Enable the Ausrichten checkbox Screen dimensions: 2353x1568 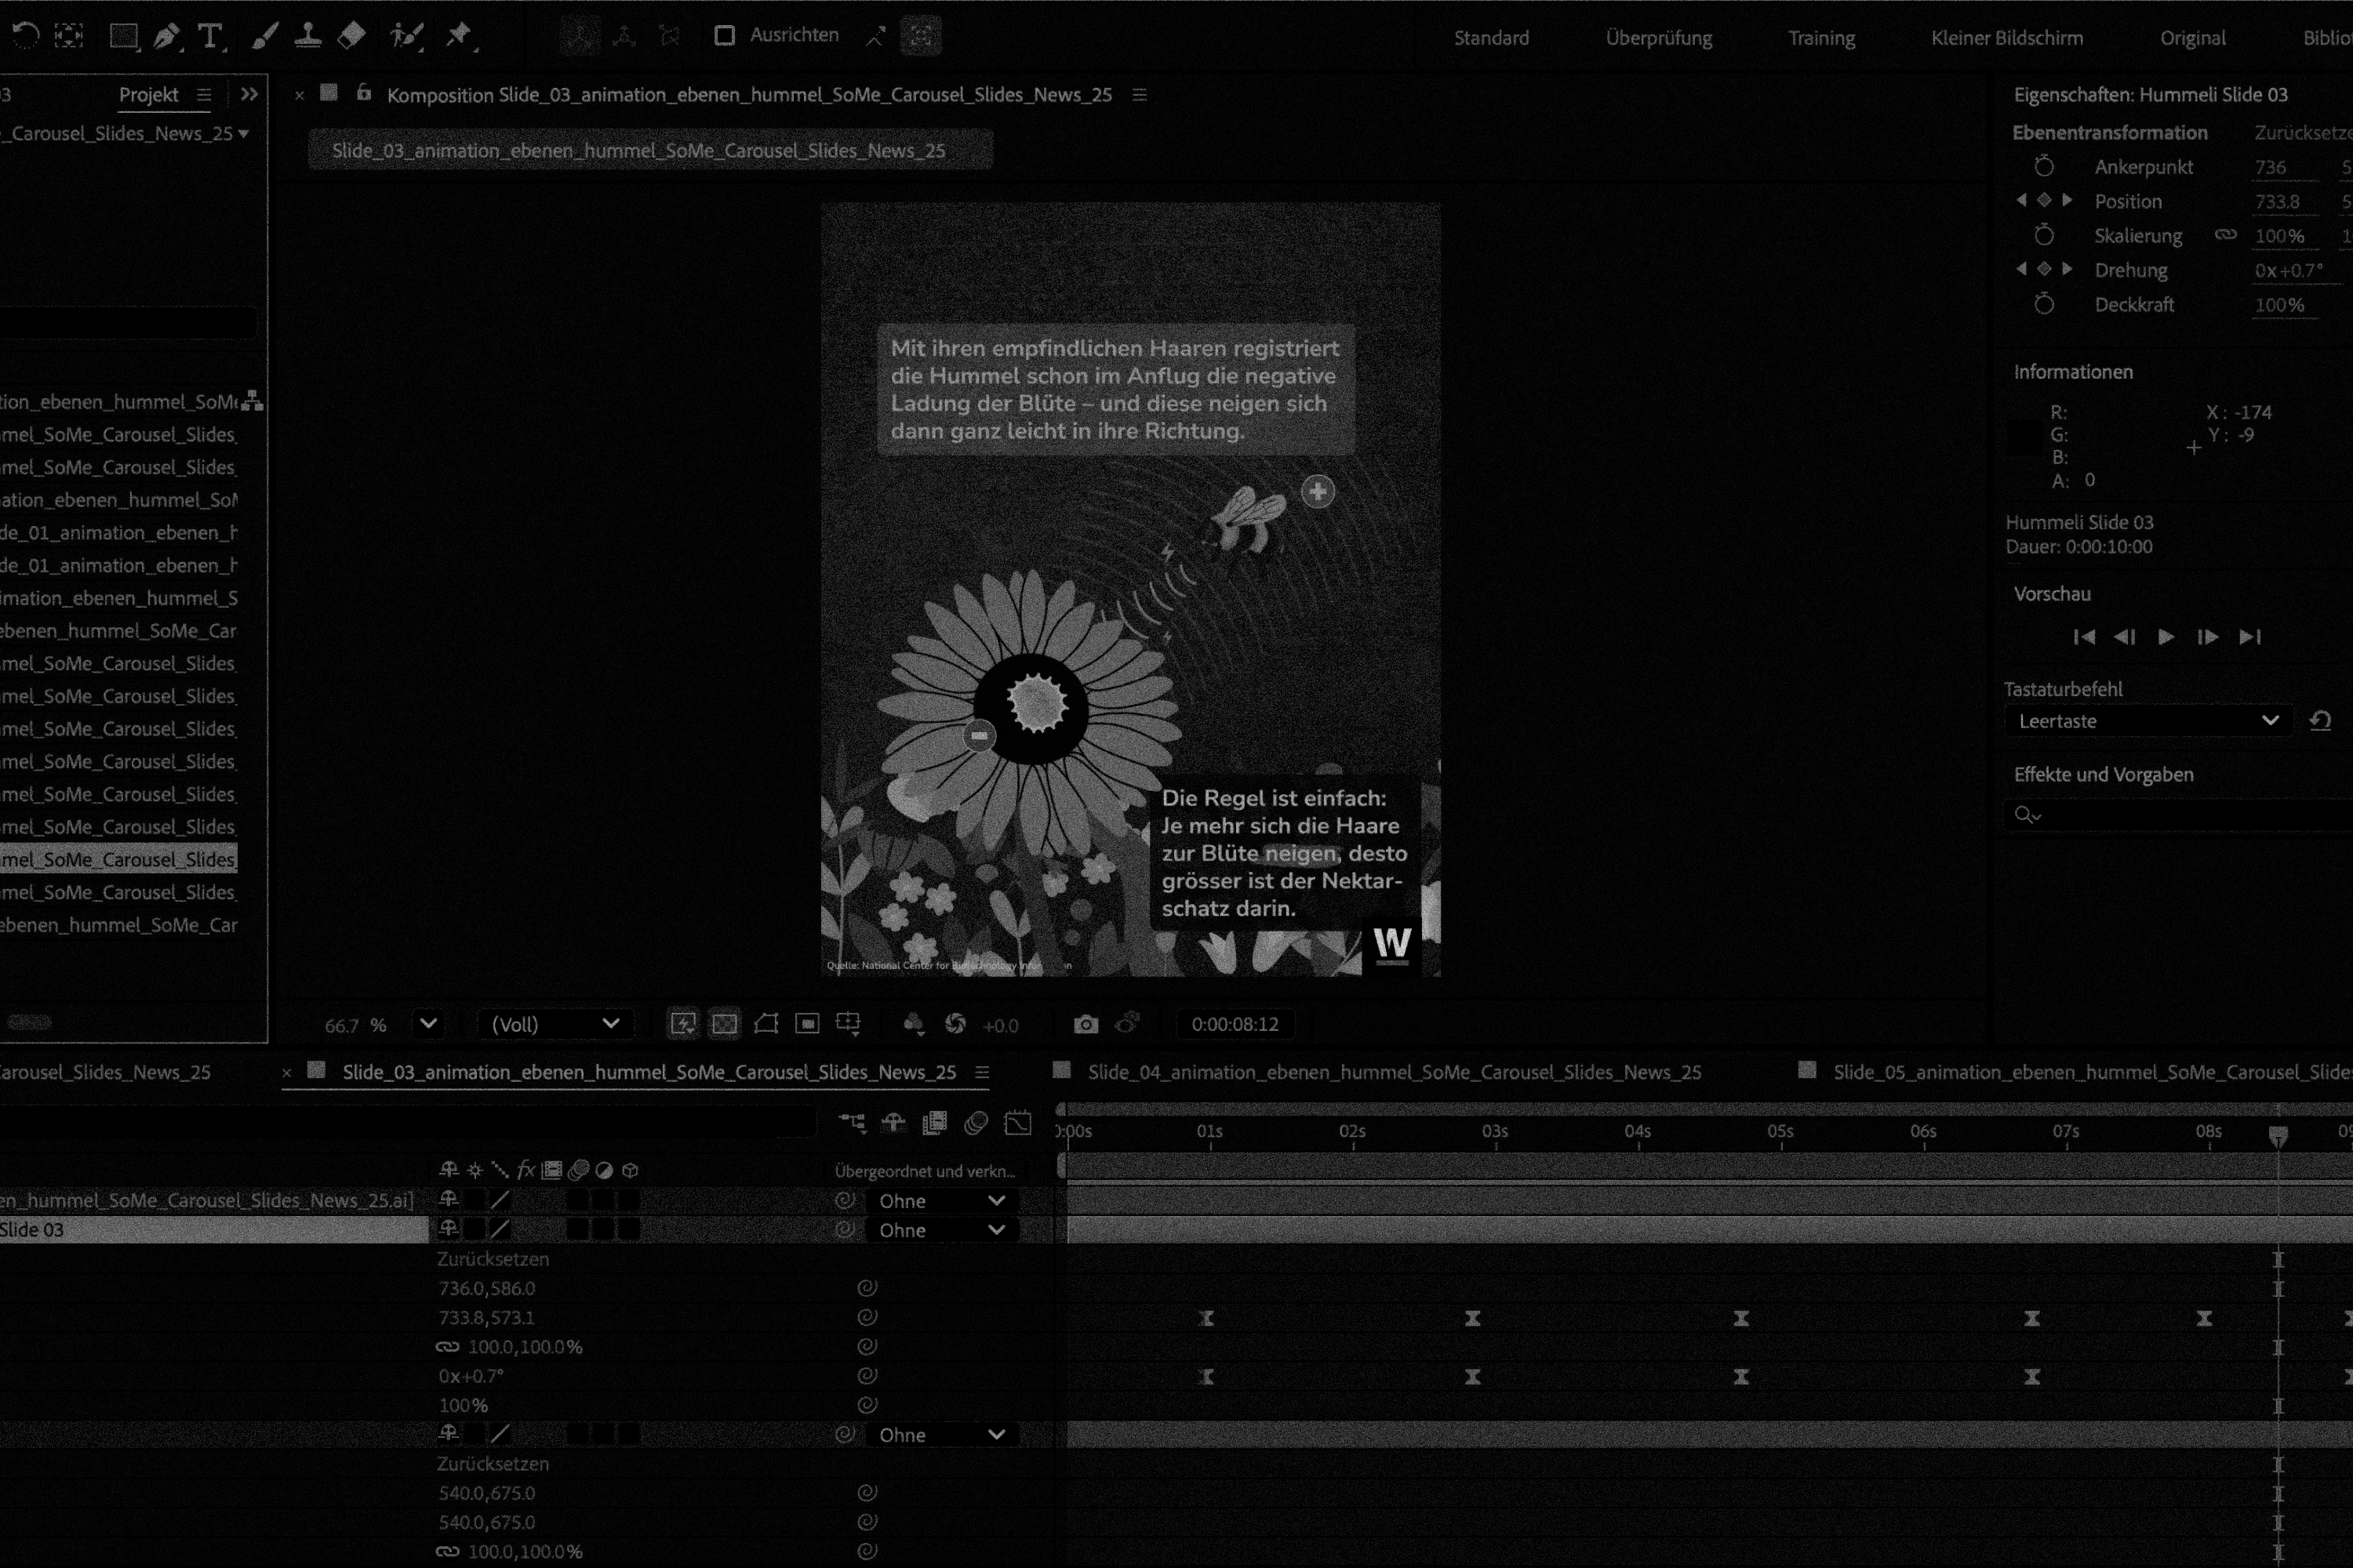coord(724,36)
